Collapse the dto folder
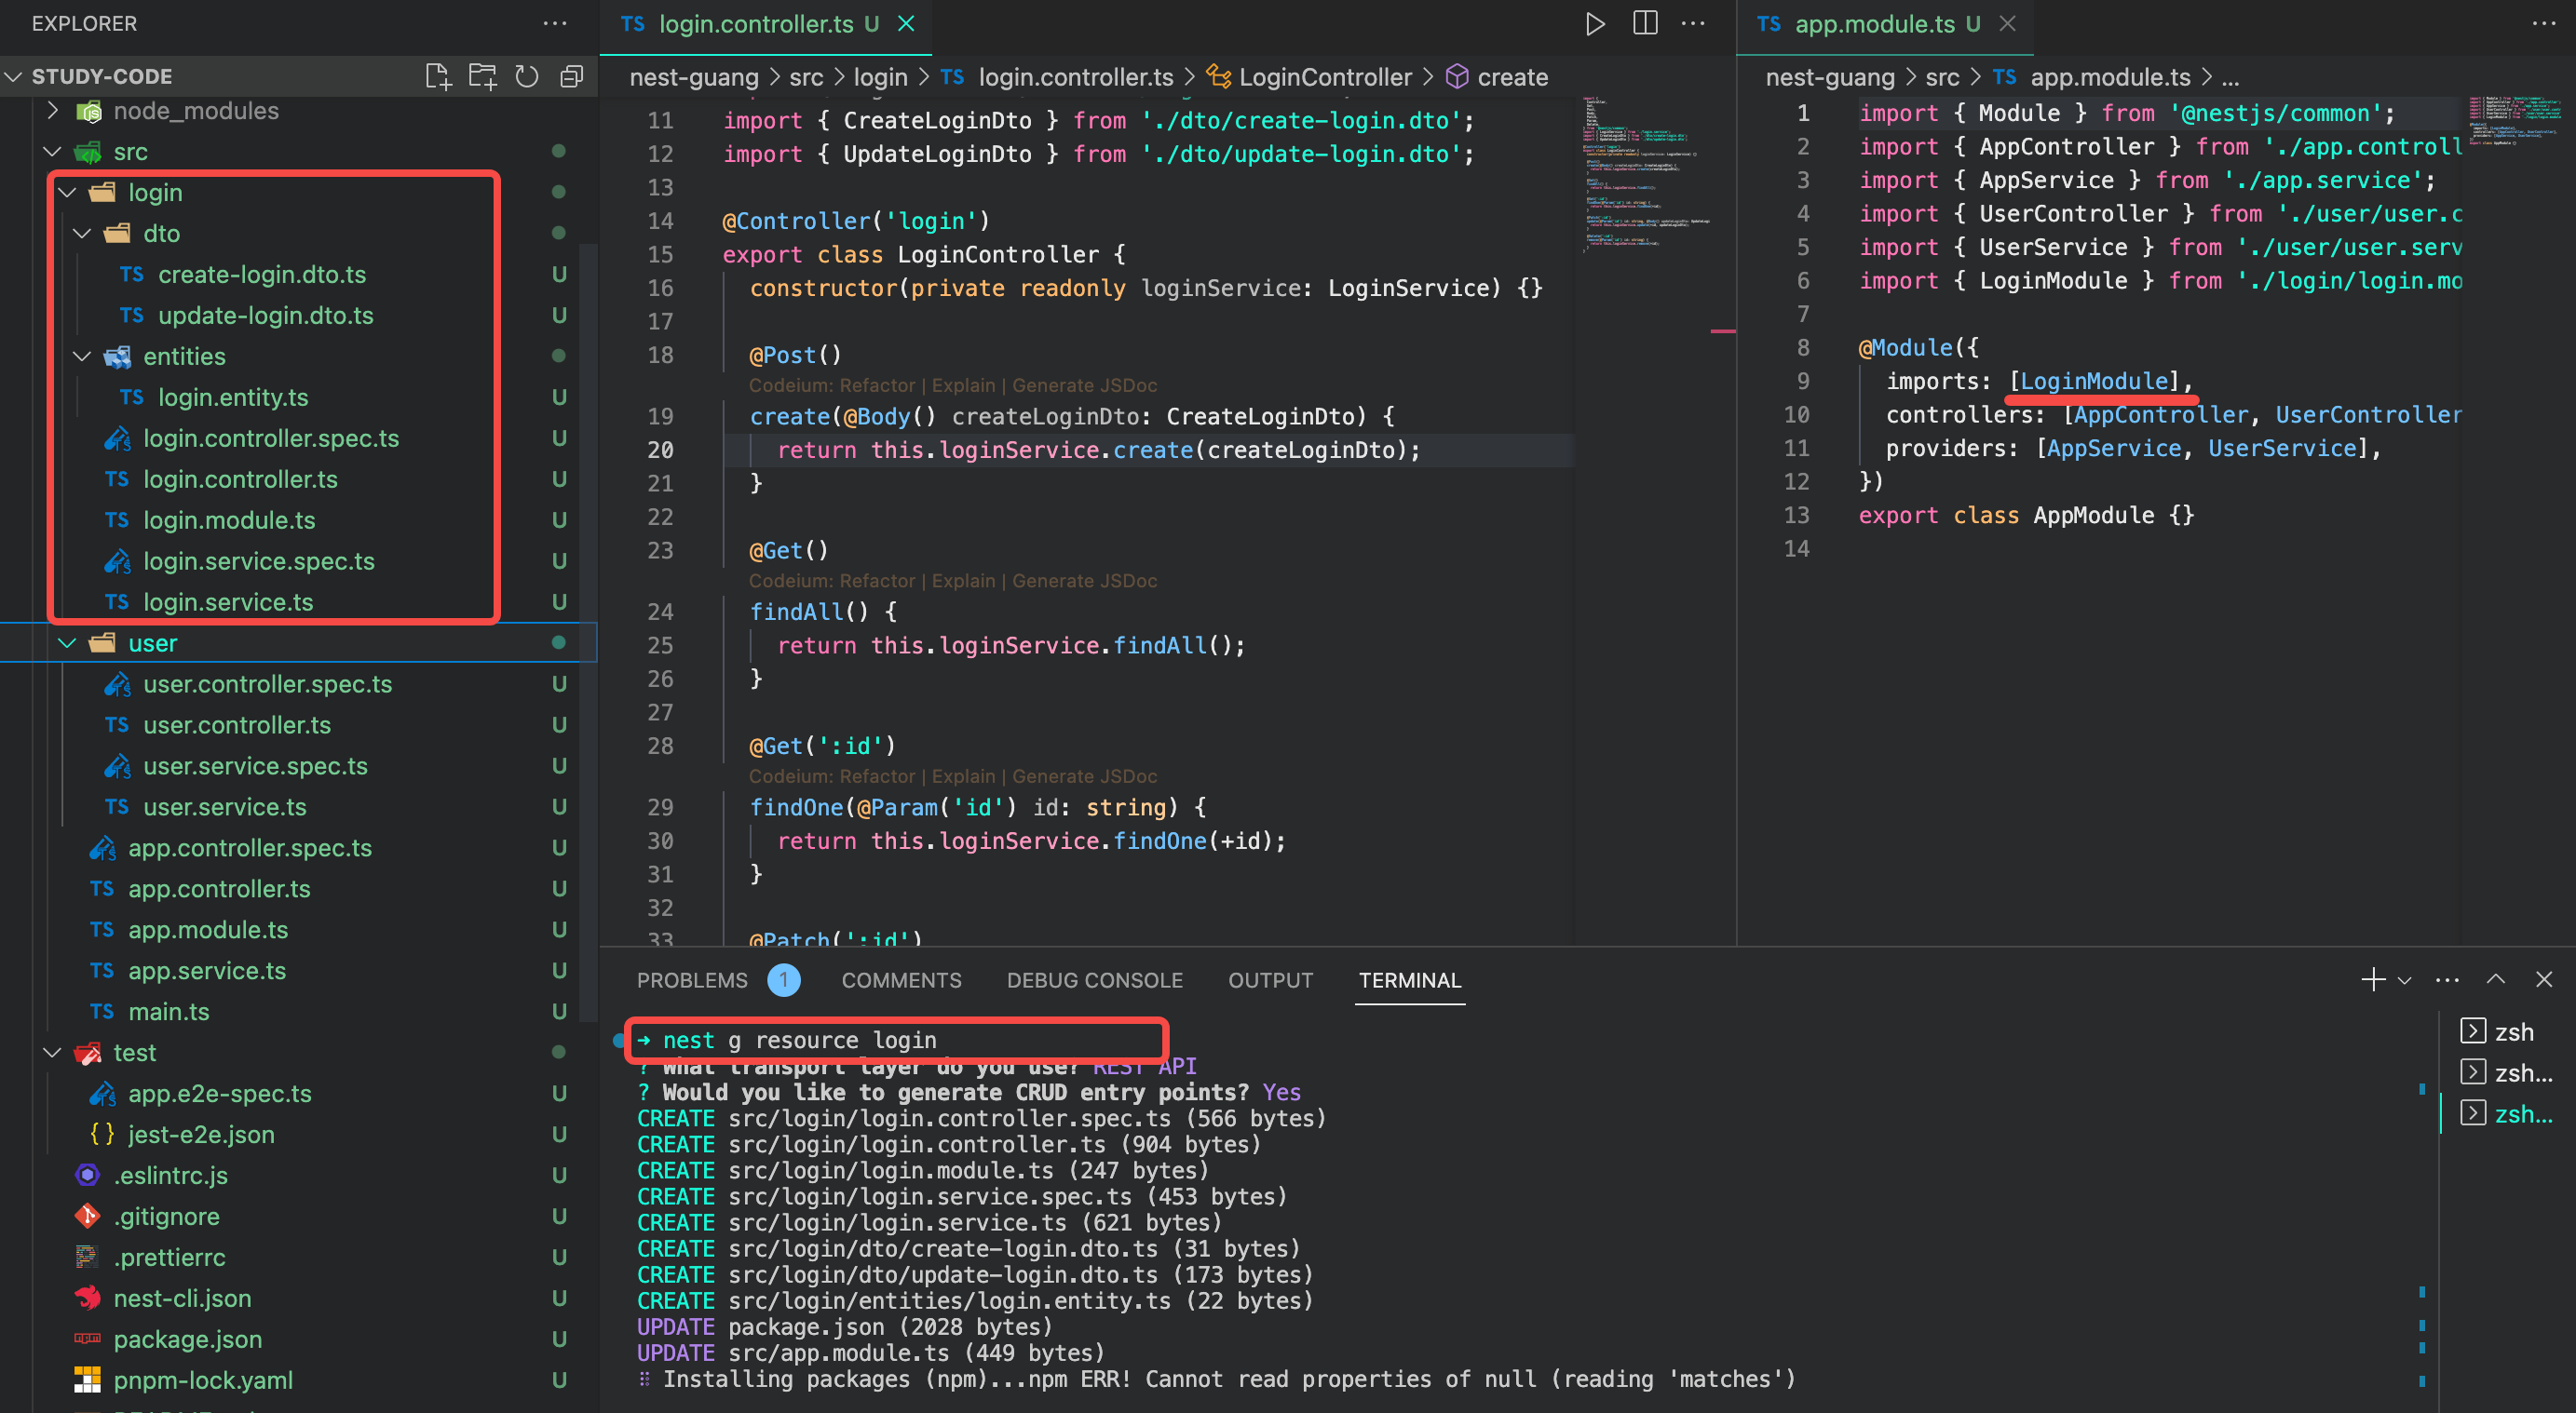This screenshot has height=1413, width=2576. pyautogui.click(x=83, y=234)
